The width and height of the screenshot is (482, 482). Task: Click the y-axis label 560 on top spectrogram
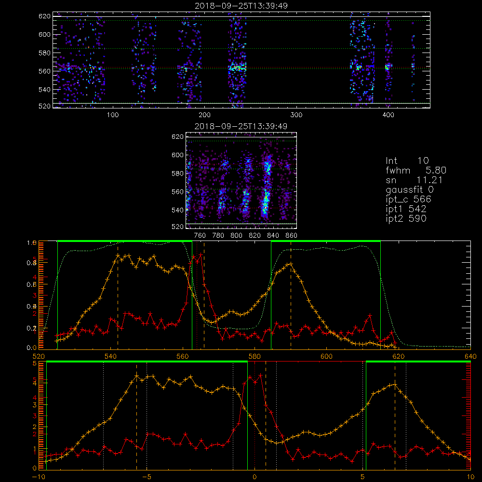tap(44, 71)
